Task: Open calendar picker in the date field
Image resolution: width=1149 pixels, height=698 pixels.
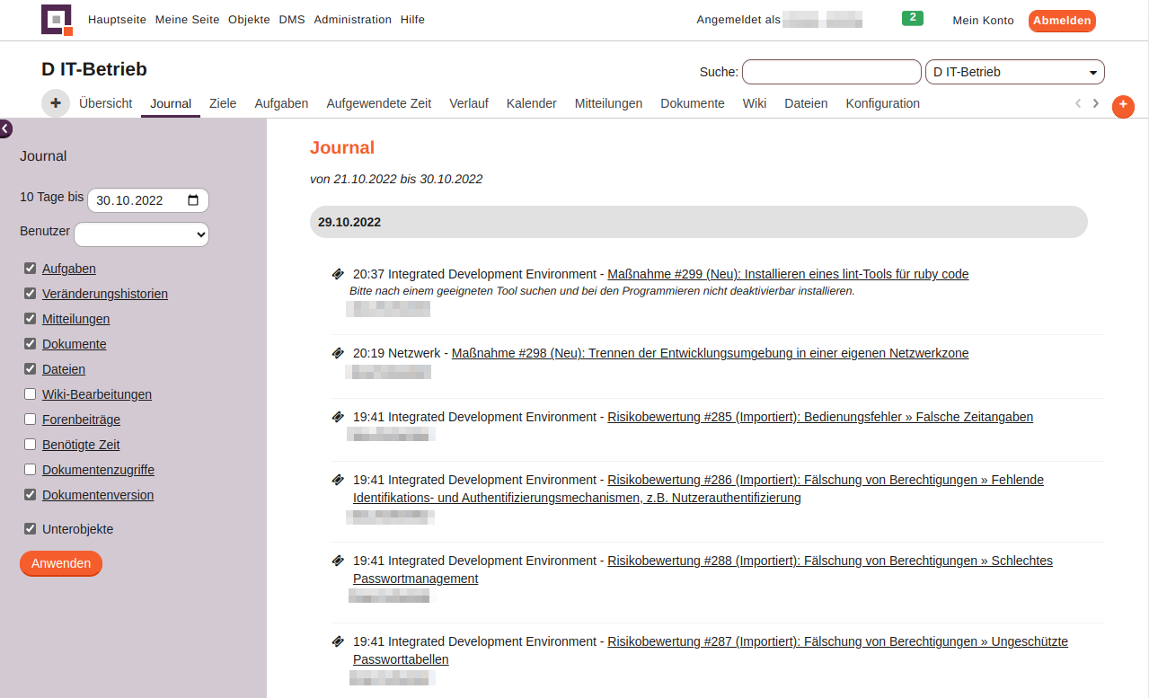Action: click(193, 200)
